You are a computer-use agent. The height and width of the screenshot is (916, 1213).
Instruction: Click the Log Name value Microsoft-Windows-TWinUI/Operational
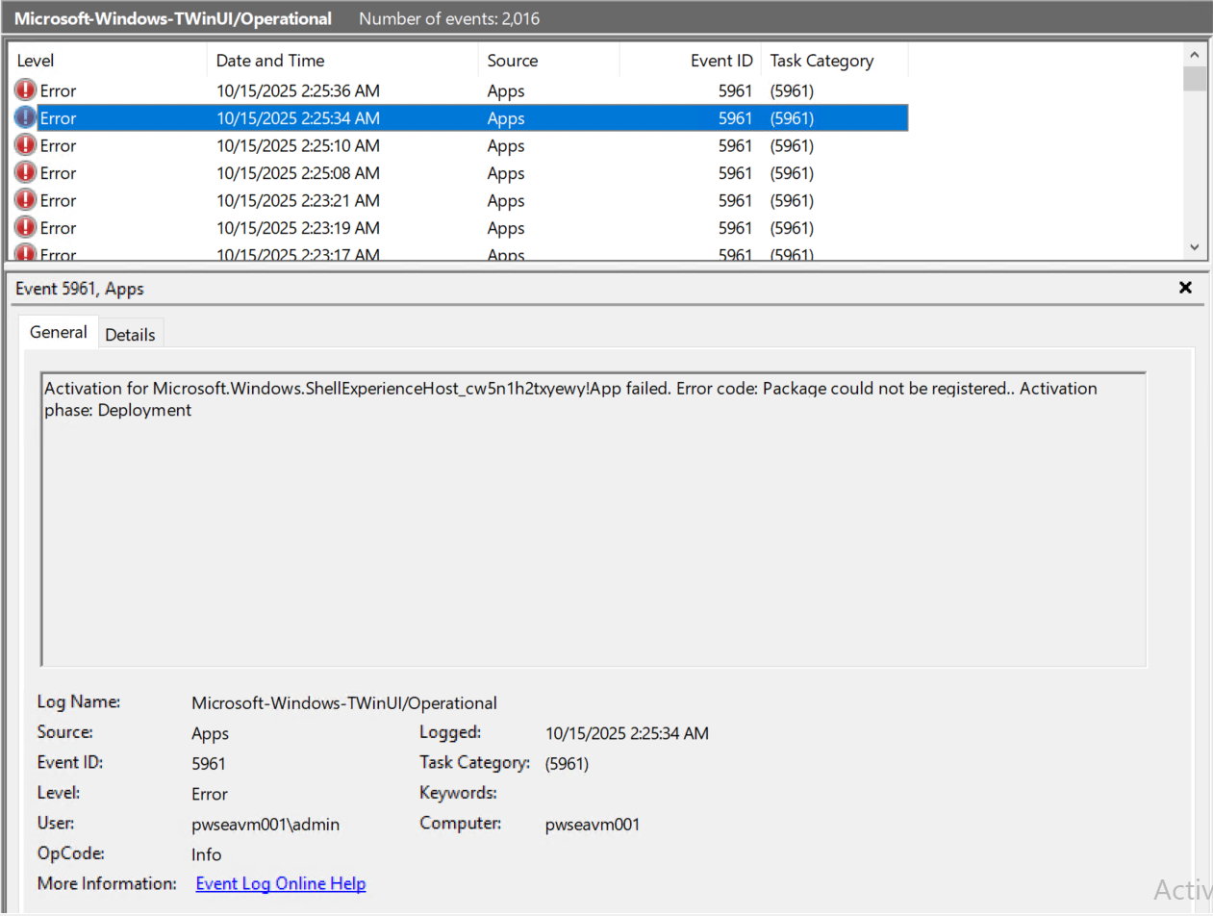(344, 702)
